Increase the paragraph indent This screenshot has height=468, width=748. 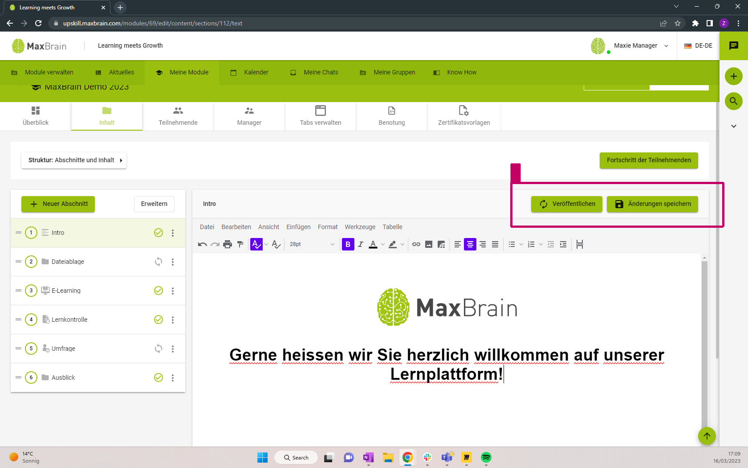563,244
